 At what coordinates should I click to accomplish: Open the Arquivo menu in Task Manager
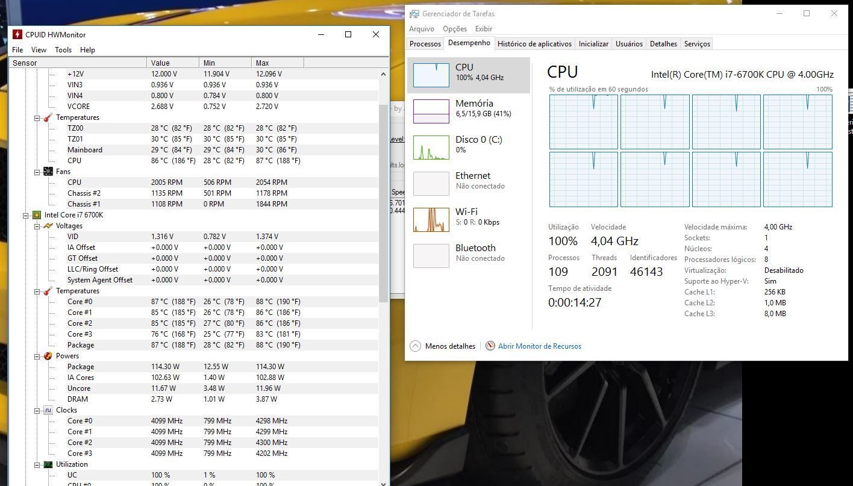(422, 28)
